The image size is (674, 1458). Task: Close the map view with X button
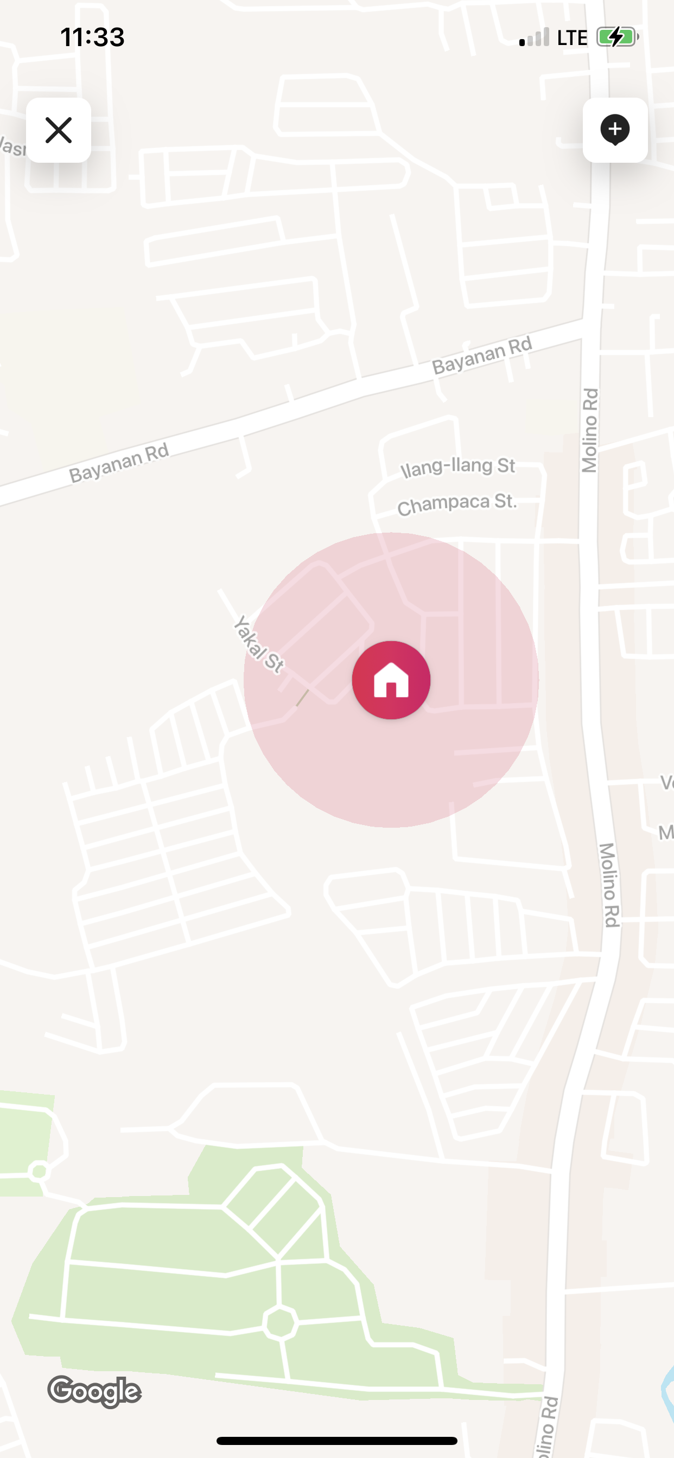pos(59,130)
